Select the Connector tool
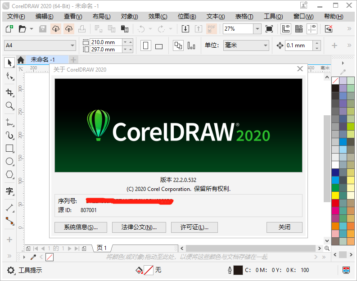357x281 pixels. pyautogui.click(x=9, y=221)
